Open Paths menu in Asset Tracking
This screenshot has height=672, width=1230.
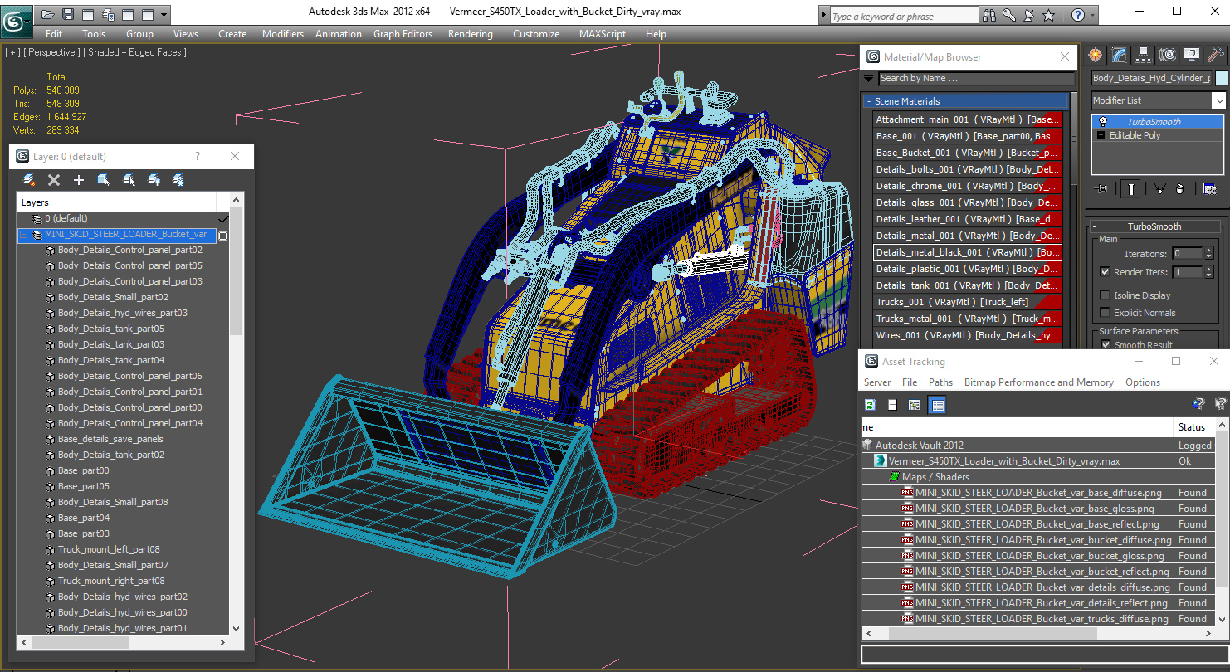point(940,382)
